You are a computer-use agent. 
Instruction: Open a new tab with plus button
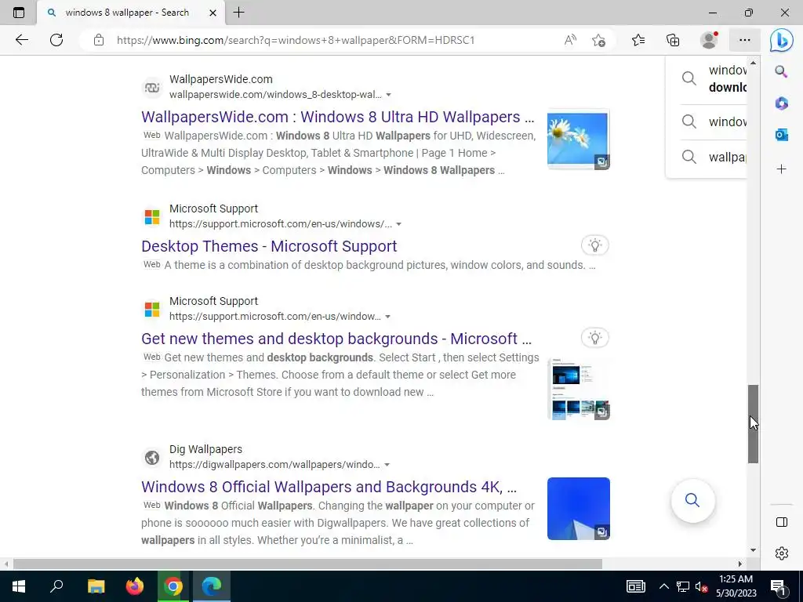pyautogui.click(x=238, y=13)
